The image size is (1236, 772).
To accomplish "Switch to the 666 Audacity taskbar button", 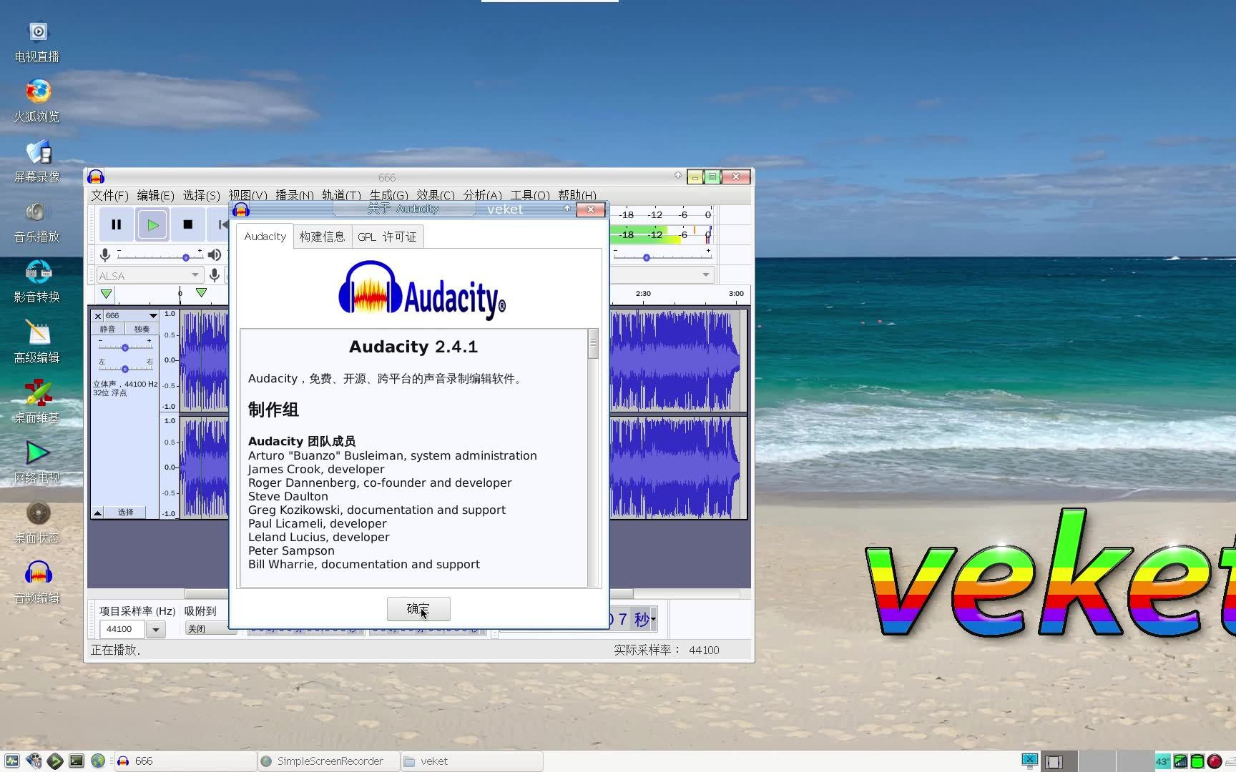I will (x=185, y=761).
